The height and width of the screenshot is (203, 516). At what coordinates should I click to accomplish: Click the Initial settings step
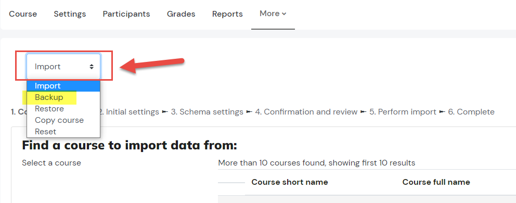tap(129, 112)
